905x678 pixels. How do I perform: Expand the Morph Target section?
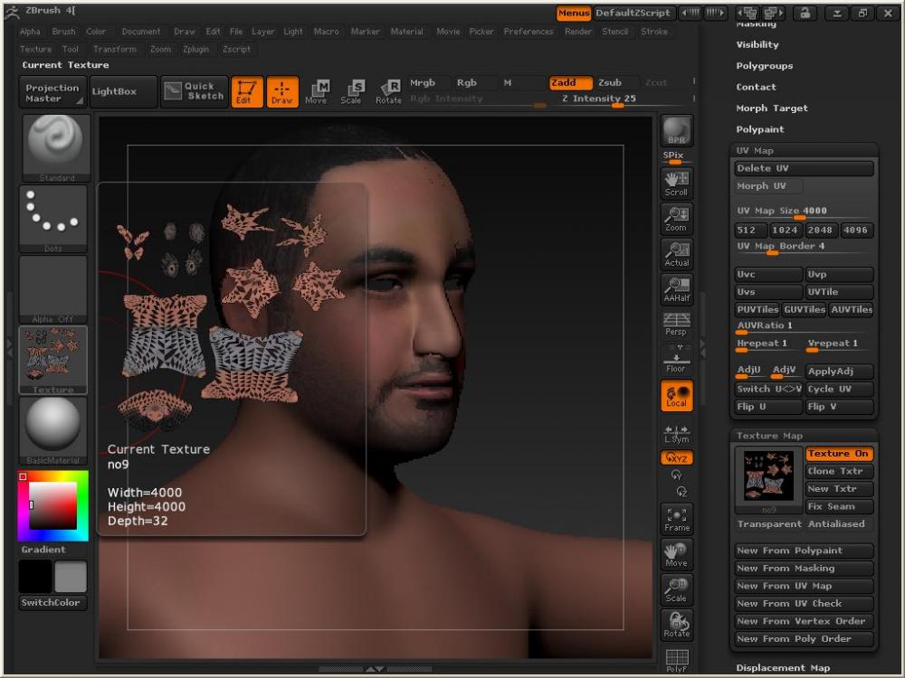coord(771,108)
